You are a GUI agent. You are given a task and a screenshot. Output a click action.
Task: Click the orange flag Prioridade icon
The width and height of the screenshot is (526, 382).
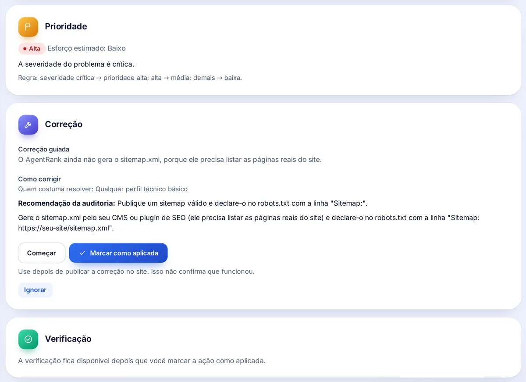coord(28,27)
